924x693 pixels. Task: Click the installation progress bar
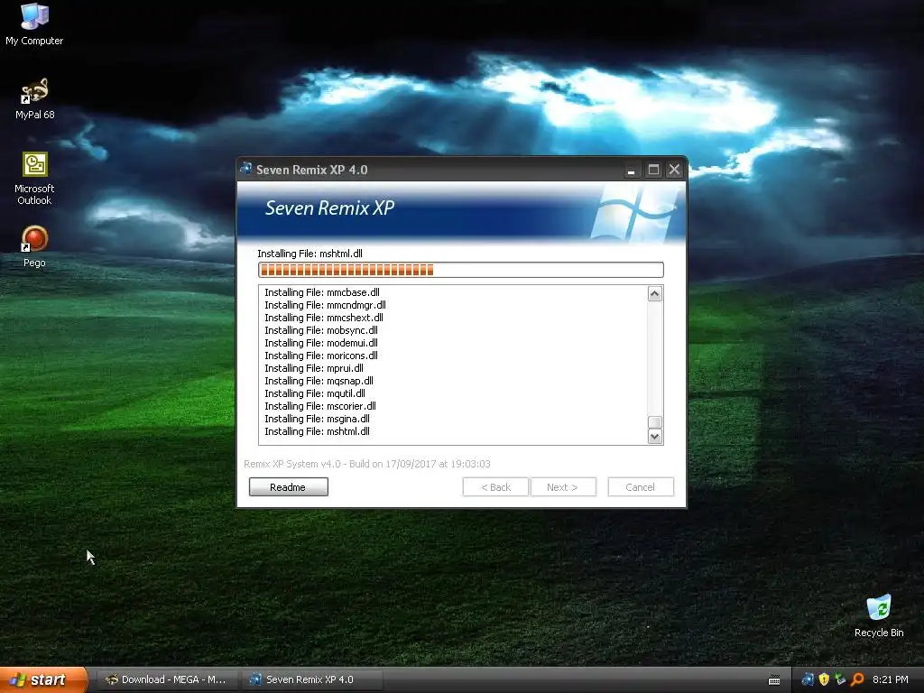tap(461, 270)
